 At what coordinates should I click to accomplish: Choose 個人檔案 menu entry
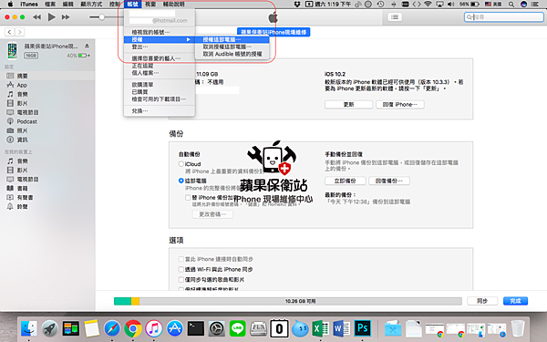[160, 73]
